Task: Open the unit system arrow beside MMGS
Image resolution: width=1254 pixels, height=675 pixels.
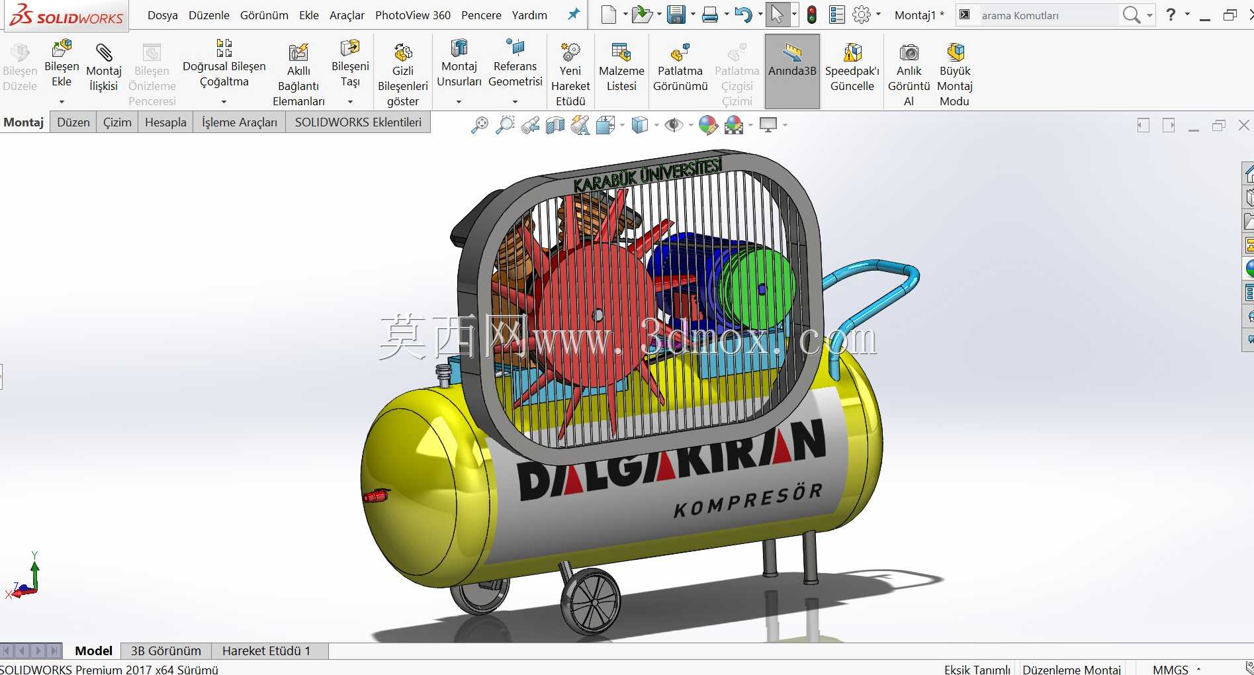Action: point(1198,670)
